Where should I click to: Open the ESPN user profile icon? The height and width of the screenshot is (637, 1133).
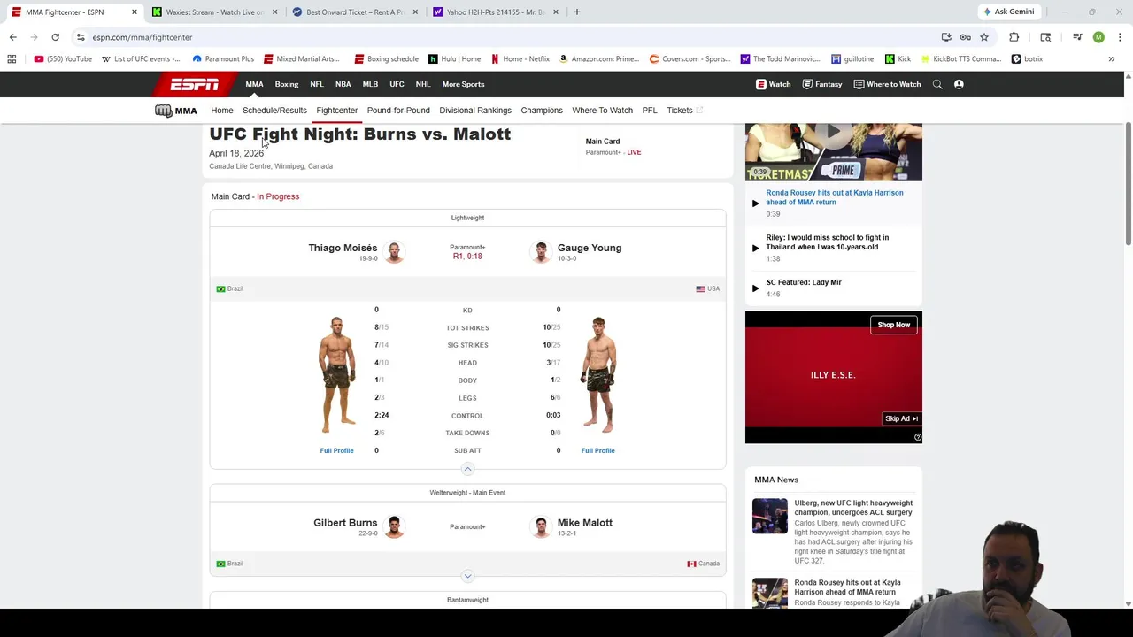pos(959,84)
